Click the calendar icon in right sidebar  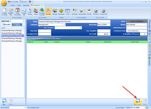[149, 37]
